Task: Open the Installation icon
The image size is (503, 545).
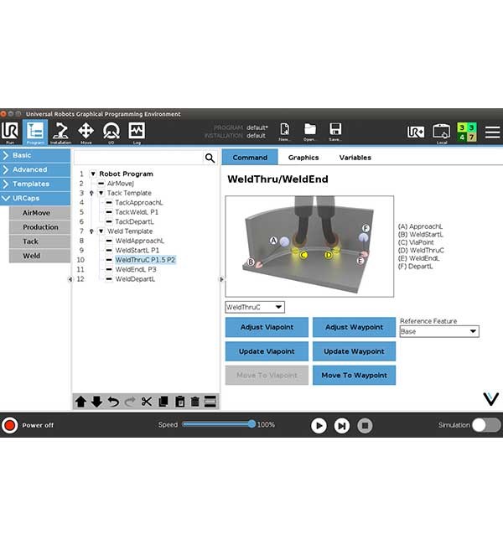Action: [60, 132]
